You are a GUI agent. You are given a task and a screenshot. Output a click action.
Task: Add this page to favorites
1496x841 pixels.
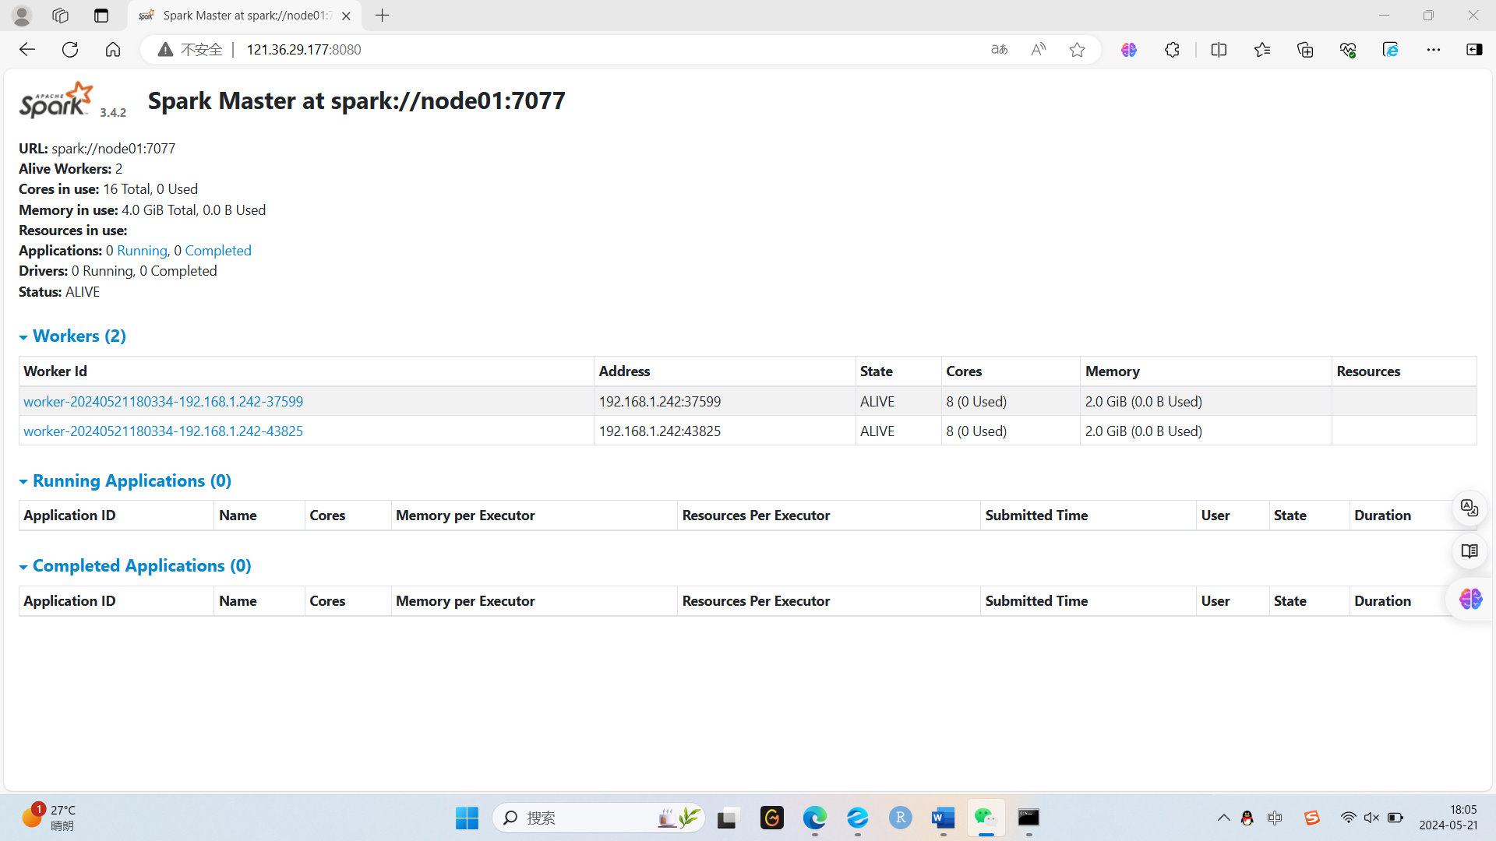tap(1078, 50)
